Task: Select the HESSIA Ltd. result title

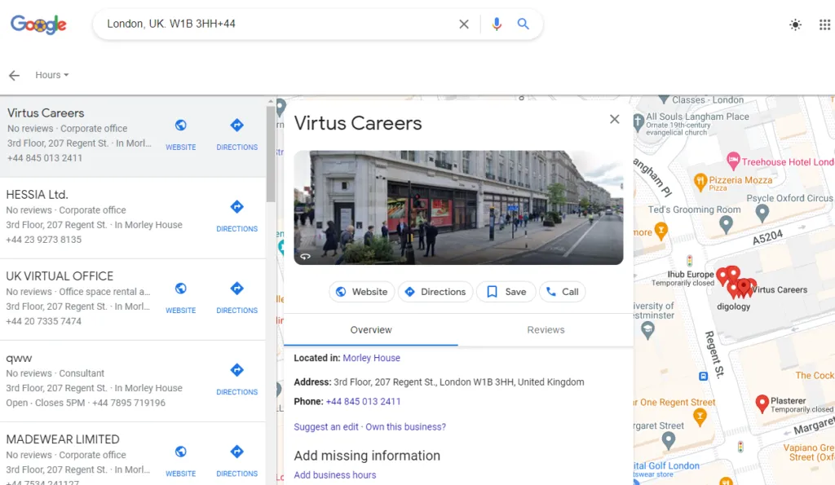Action: click(x=38, y=194)
